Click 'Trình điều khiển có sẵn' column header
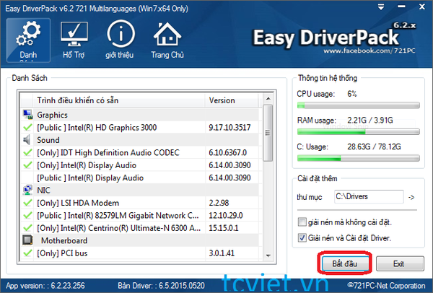The width and height of the screenshot is (433, 293). coord(119,100)
